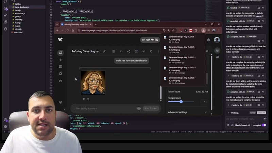The image size is (272, 153).
Task: Open the history icon in the AI Studio sidebar
Action: click(61, 81)
